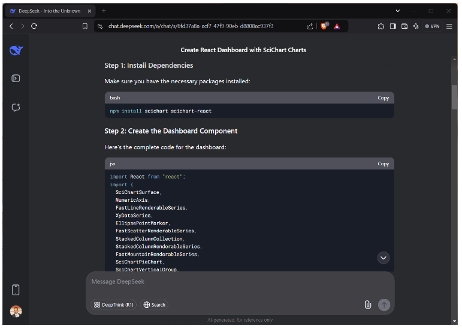The height and width of the screenshot is (330, 462).
Task: Click the jsx language label
Action: point(113,164)
